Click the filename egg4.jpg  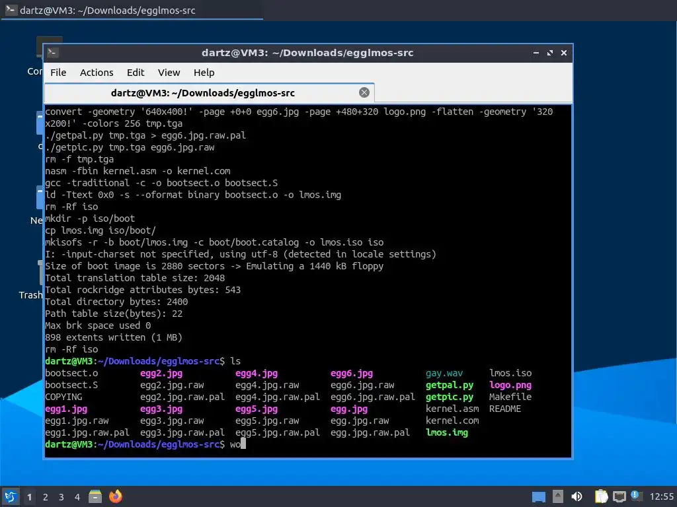point(257,373)
